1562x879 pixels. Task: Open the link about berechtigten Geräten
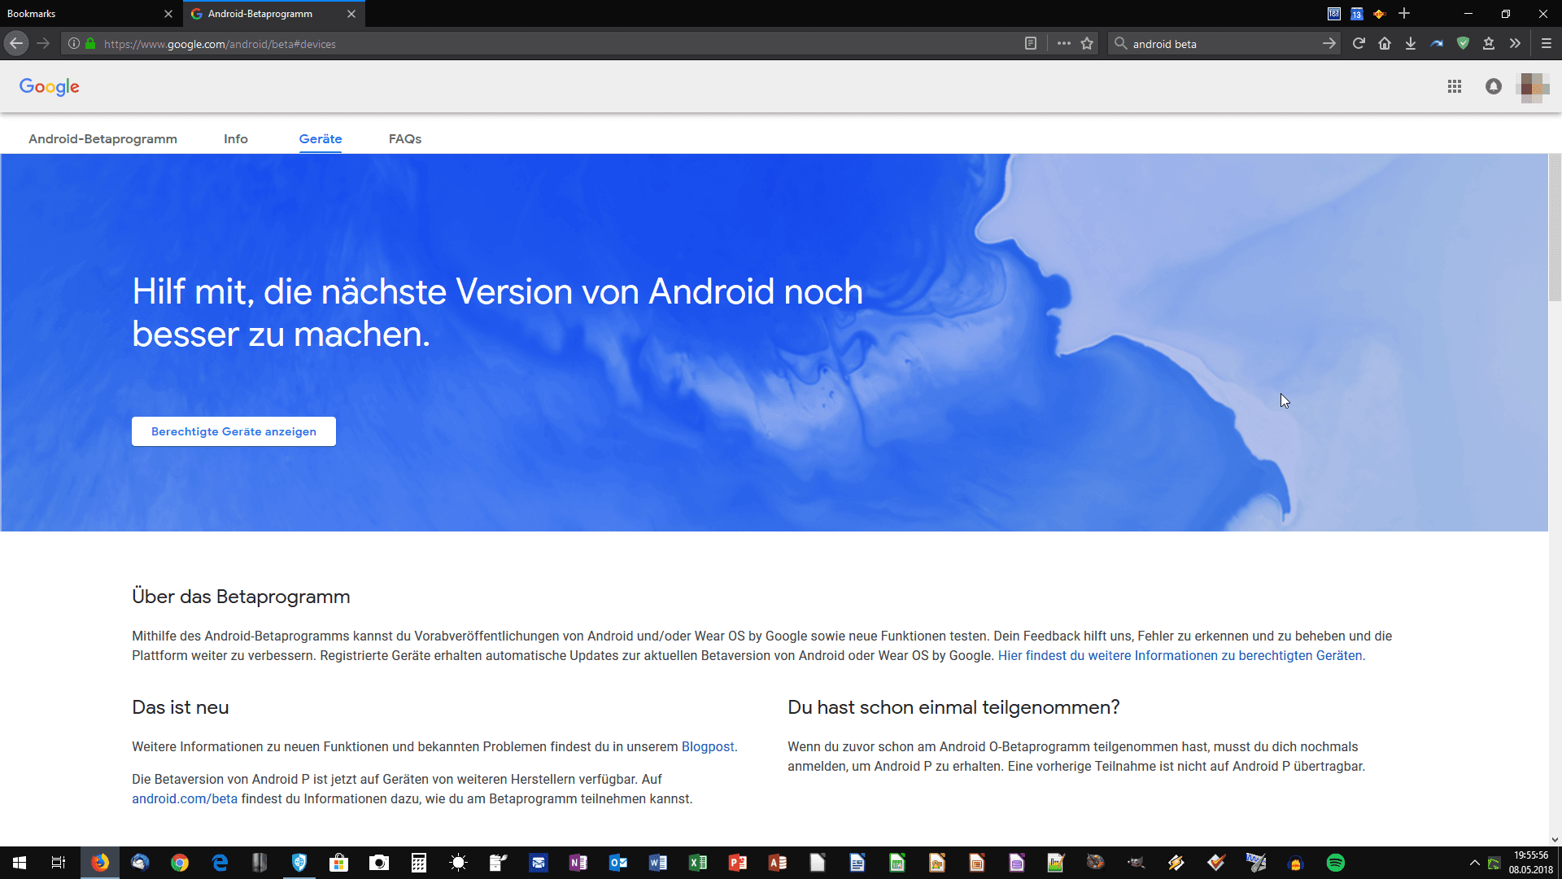pos(1181,656)
